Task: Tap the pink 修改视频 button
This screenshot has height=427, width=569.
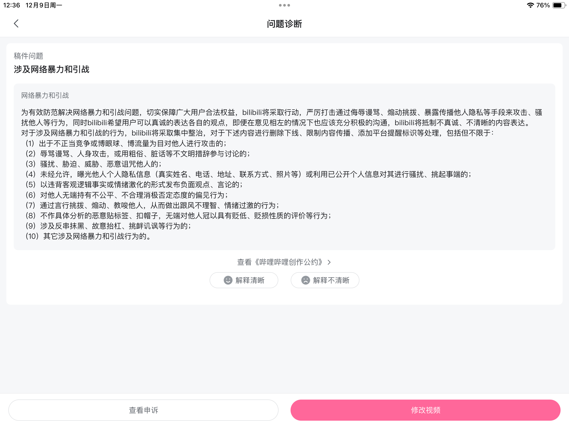Action: click(425, 410)
